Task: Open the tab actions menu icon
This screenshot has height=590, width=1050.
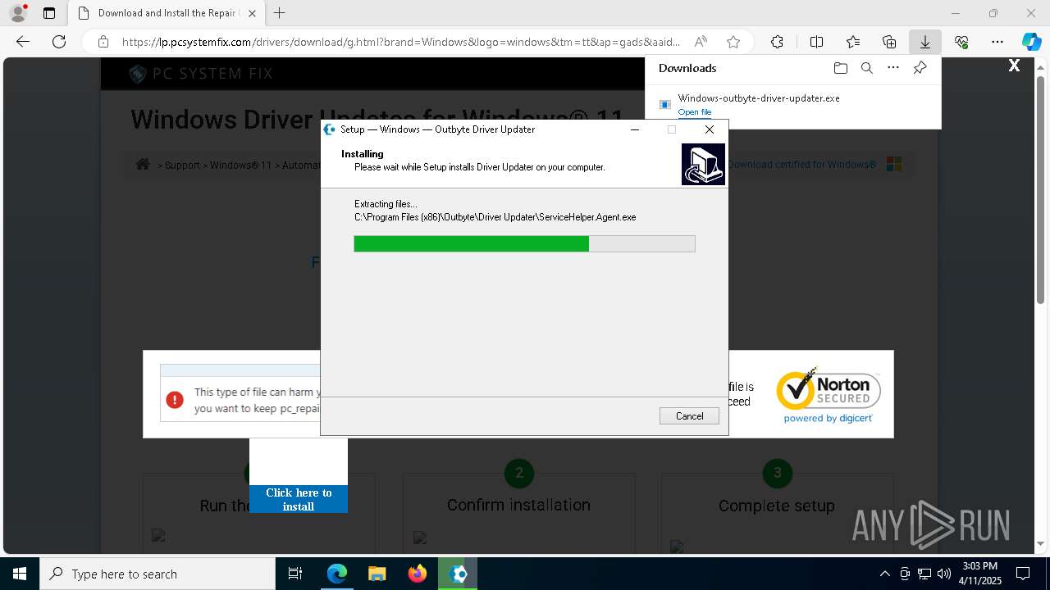Action: (49, 13)
